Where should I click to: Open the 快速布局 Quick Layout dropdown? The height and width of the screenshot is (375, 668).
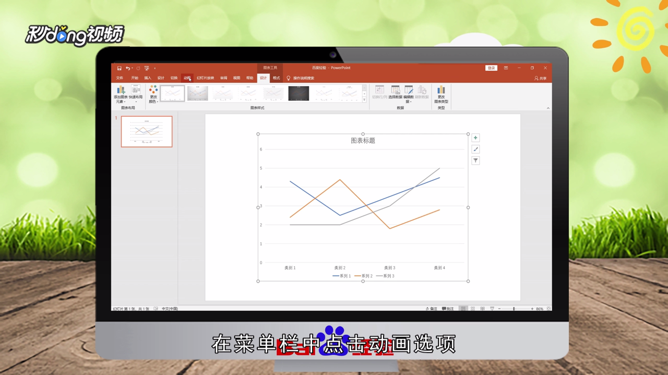(x=136, y=94)
